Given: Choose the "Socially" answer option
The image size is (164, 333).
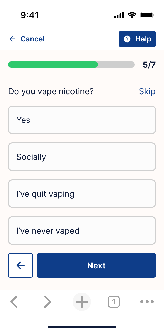Looking at the screenshot, I should (x=82, y=157).
